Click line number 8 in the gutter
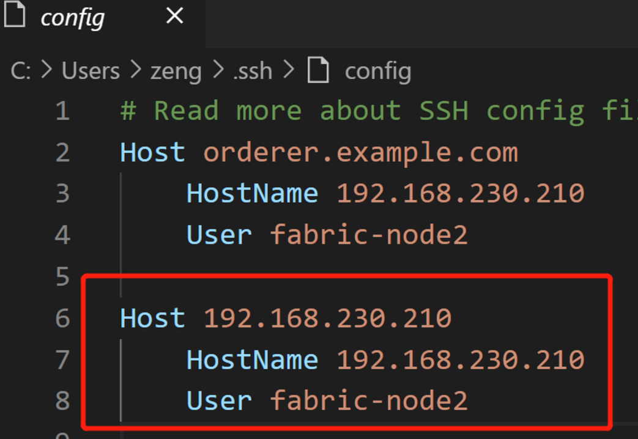The width and height of the screenshot is (638, 439). pyautogui.click(x=62, y=400)
